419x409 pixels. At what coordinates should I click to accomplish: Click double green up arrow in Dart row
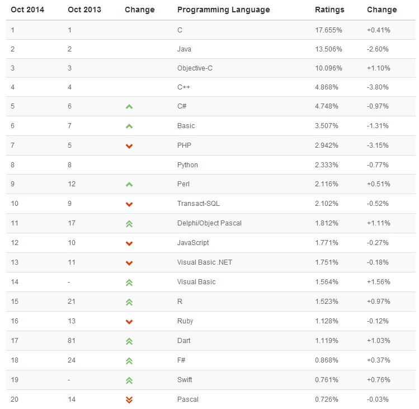tap(129, 341)
